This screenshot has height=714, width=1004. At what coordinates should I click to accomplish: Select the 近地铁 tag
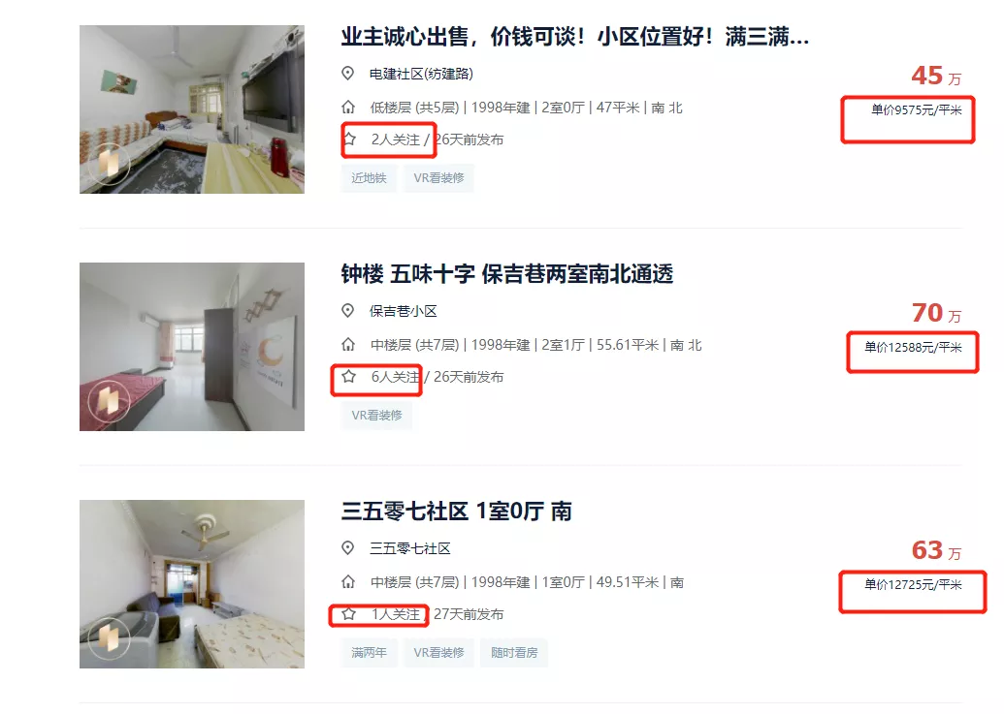point(369,177)
